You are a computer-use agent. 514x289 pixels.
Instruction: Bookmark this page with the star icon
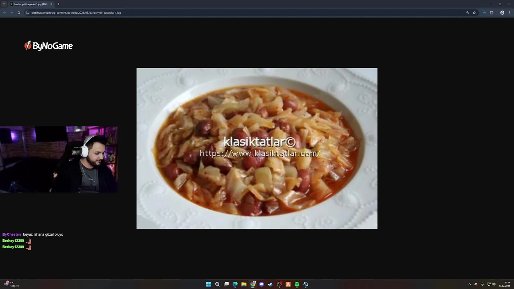click(474, 12)
